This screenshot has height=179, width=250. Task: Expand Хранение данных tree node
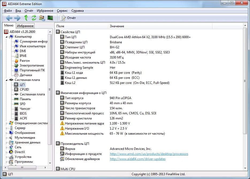point(6,142)
